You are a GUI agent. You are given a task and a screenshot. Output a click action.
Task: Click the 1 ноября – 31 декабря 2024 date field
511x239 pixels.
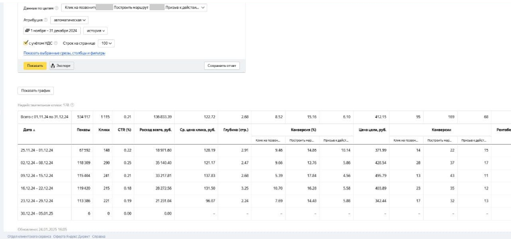[x=52, y=30]
